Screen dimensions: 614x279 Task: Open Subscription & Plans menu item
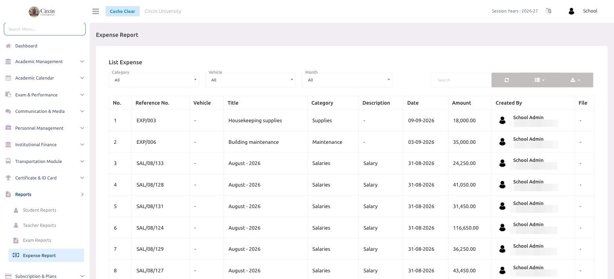pos(45,276)
